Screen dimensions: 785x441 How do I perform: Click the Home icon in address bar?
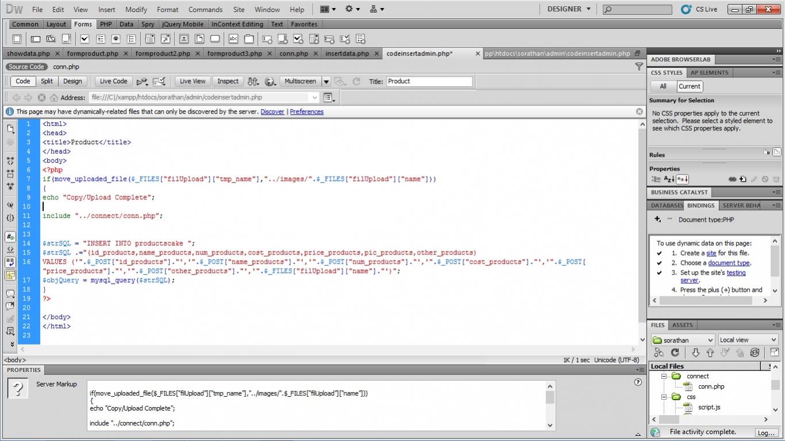click(x=54, y=98)
